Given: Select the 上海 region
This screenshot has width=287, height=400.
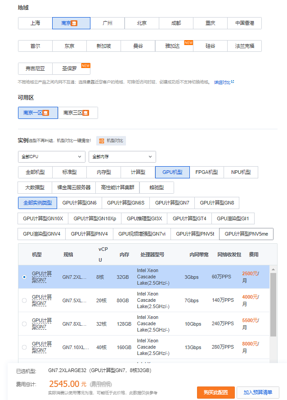Looking at the screenshot, I should pyautogui.click(x=35, y=23).
